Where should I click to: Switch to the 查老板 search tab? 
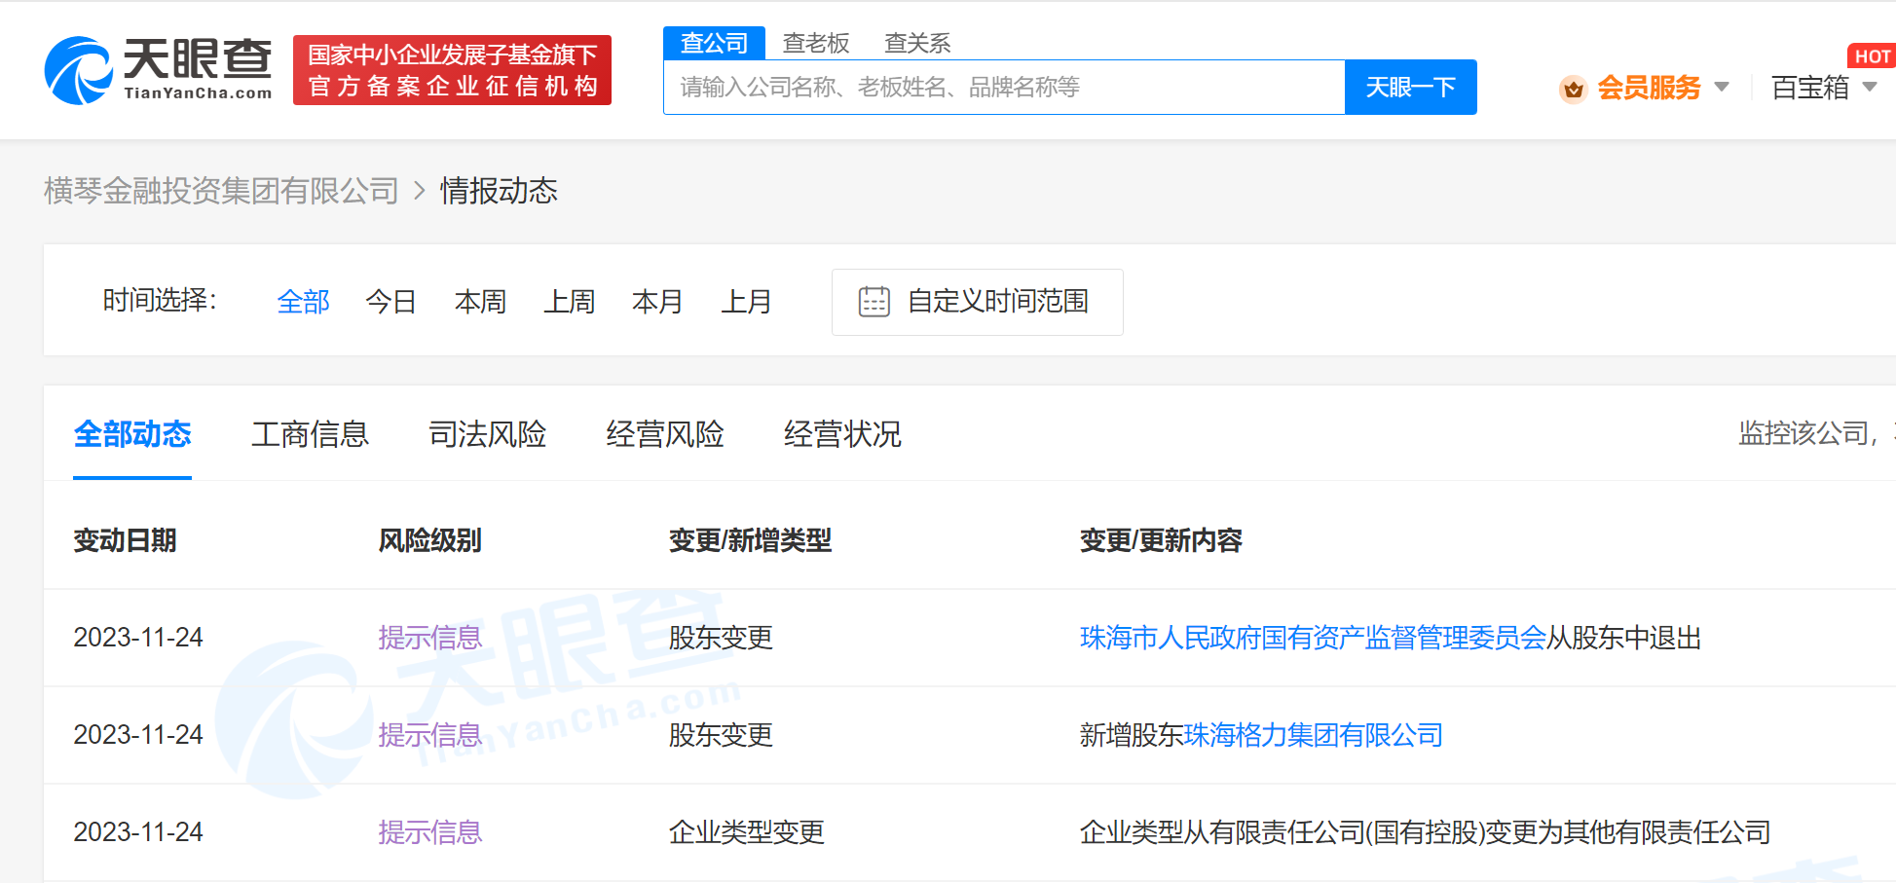pos(816,43)
